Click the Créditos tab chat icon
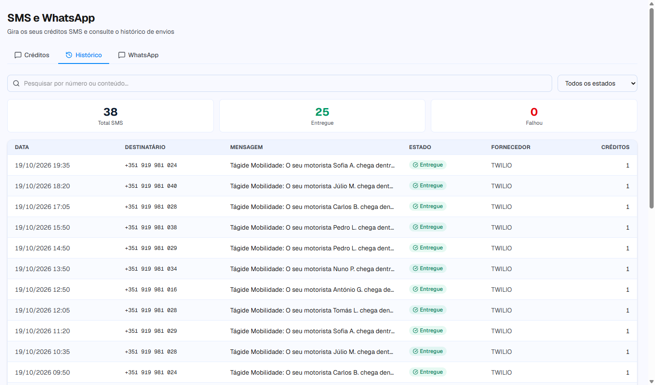Screen dimensions: 655x385 click(x=18, y=55)
